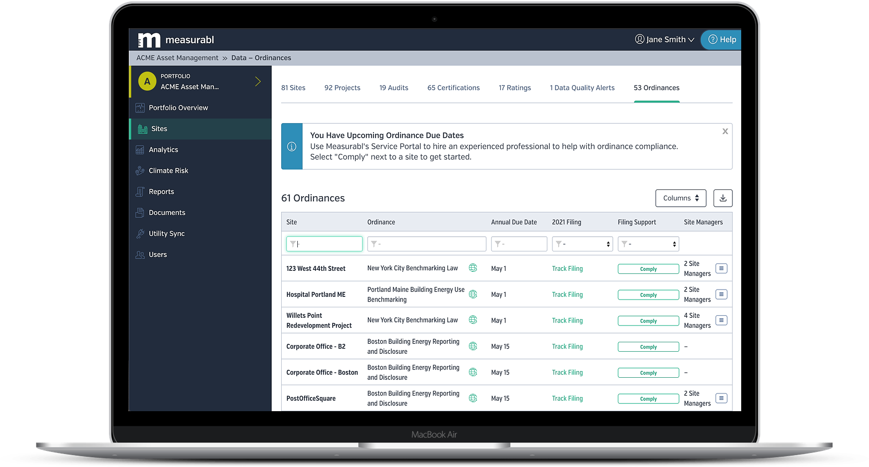
Task: Click Track Filing for 123 West 44th Street
Action: click(x=568, y=269)
